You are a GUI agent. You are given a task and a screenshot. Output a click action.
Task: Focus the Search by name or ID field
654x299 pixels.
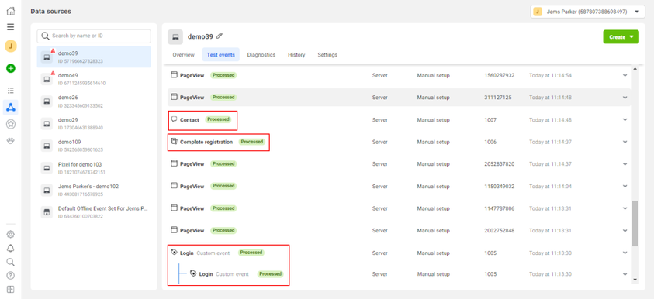coord(94,36)
